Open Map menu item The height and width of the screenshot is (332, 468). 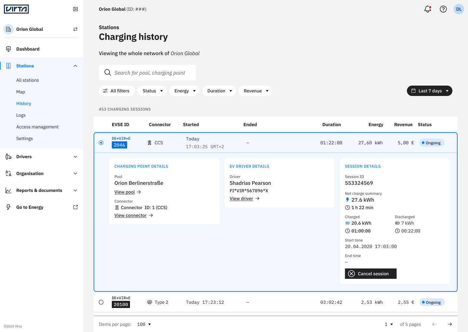pos(20,92)
